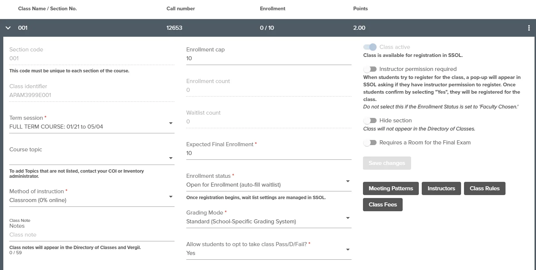The height and width of the screenshot is (270, 536).
Task: Enable Requires a Room for the Final Exam
Action: coord(370,143)
